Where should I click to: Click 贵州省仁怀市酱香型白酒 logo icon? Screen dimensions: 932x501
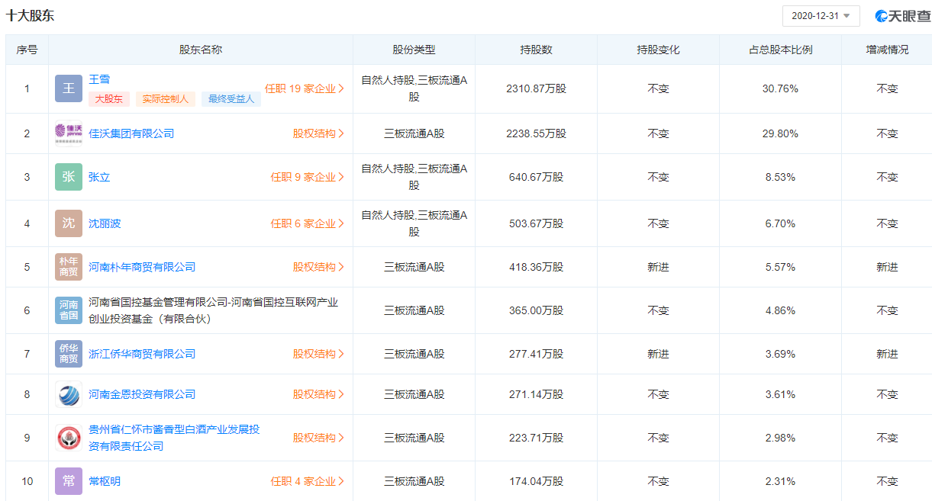click(69, 438)
